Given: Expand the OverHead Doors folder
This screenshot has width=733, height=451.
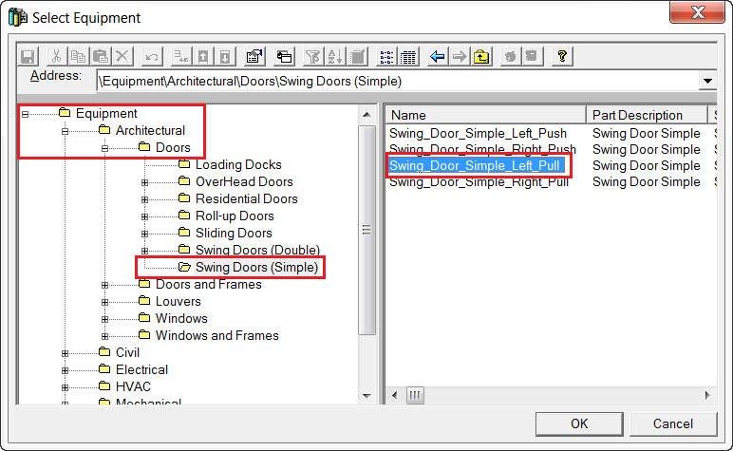Looking at the screenshot, I should coord(144,182).
